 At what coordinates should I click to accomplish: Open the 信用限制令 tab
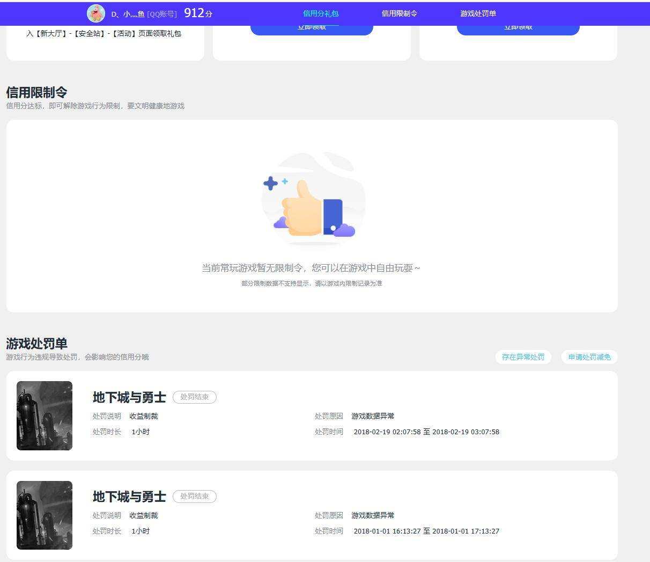click(x=400, y=13)
